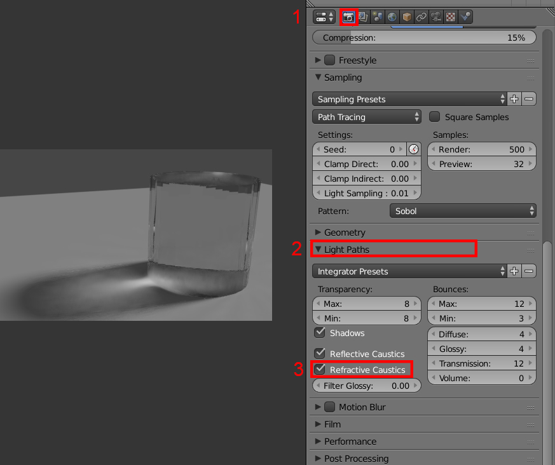Remove the Integrator preset with minus
The width and height of the screenshot is (555, 465).
pyautogui.click(x=529, y=271)
